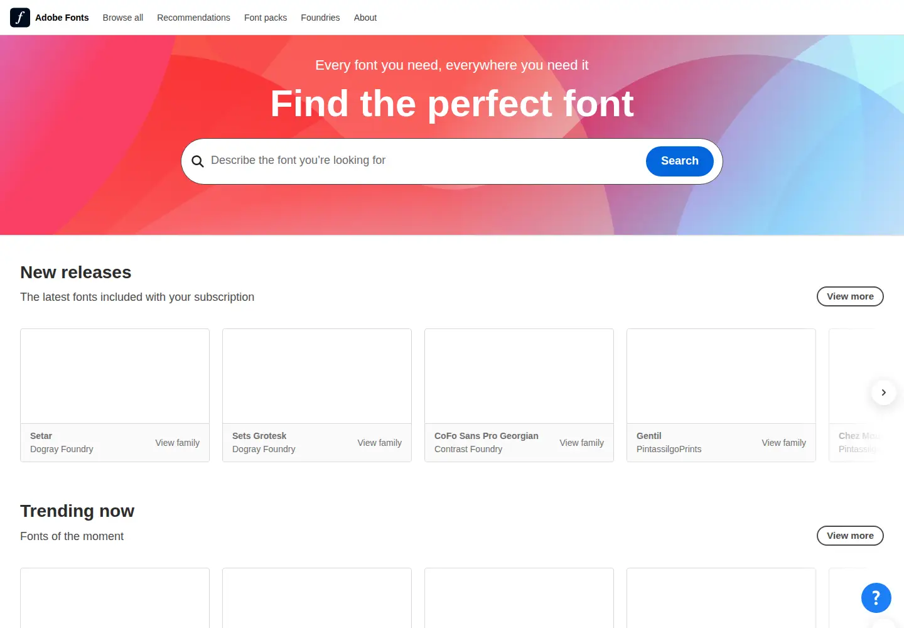The height and width of the screenshot is (628, 904).
Task: Click View family for Sets Grotesk
Action: pyautogui.click(x=380, y=443)
